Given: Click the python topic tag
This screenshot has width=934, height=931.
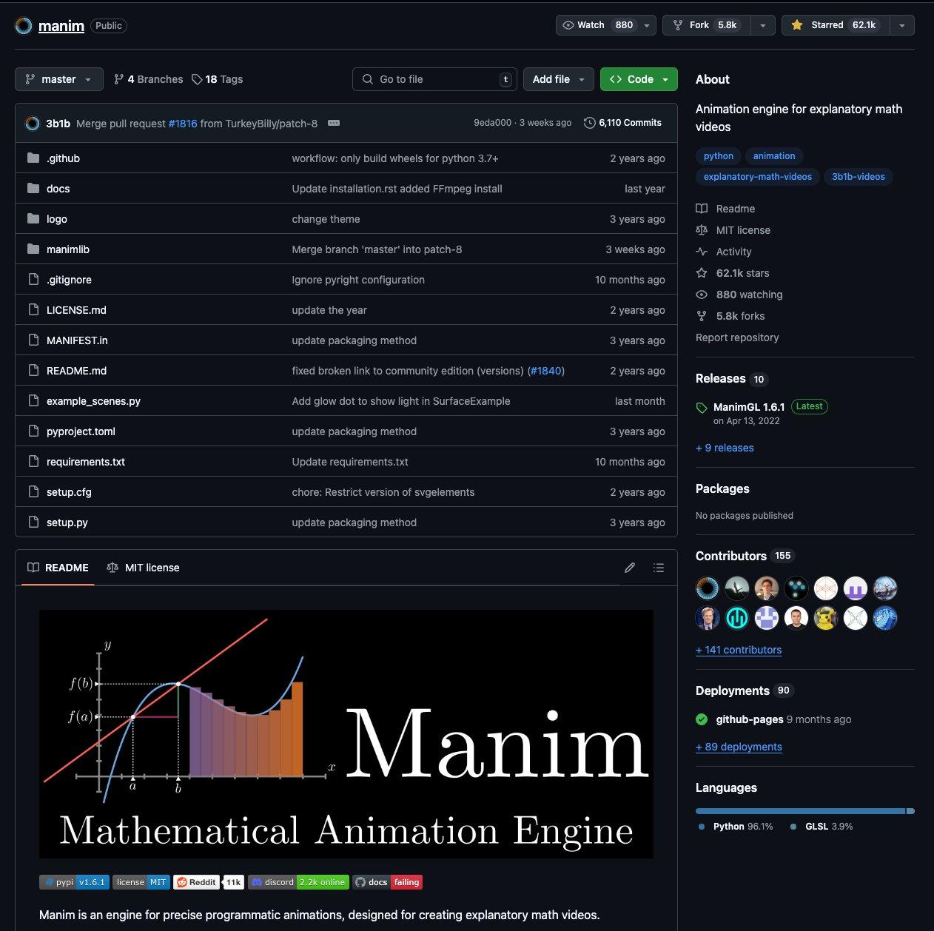Looking at the screenshot, I should (719, 156).
